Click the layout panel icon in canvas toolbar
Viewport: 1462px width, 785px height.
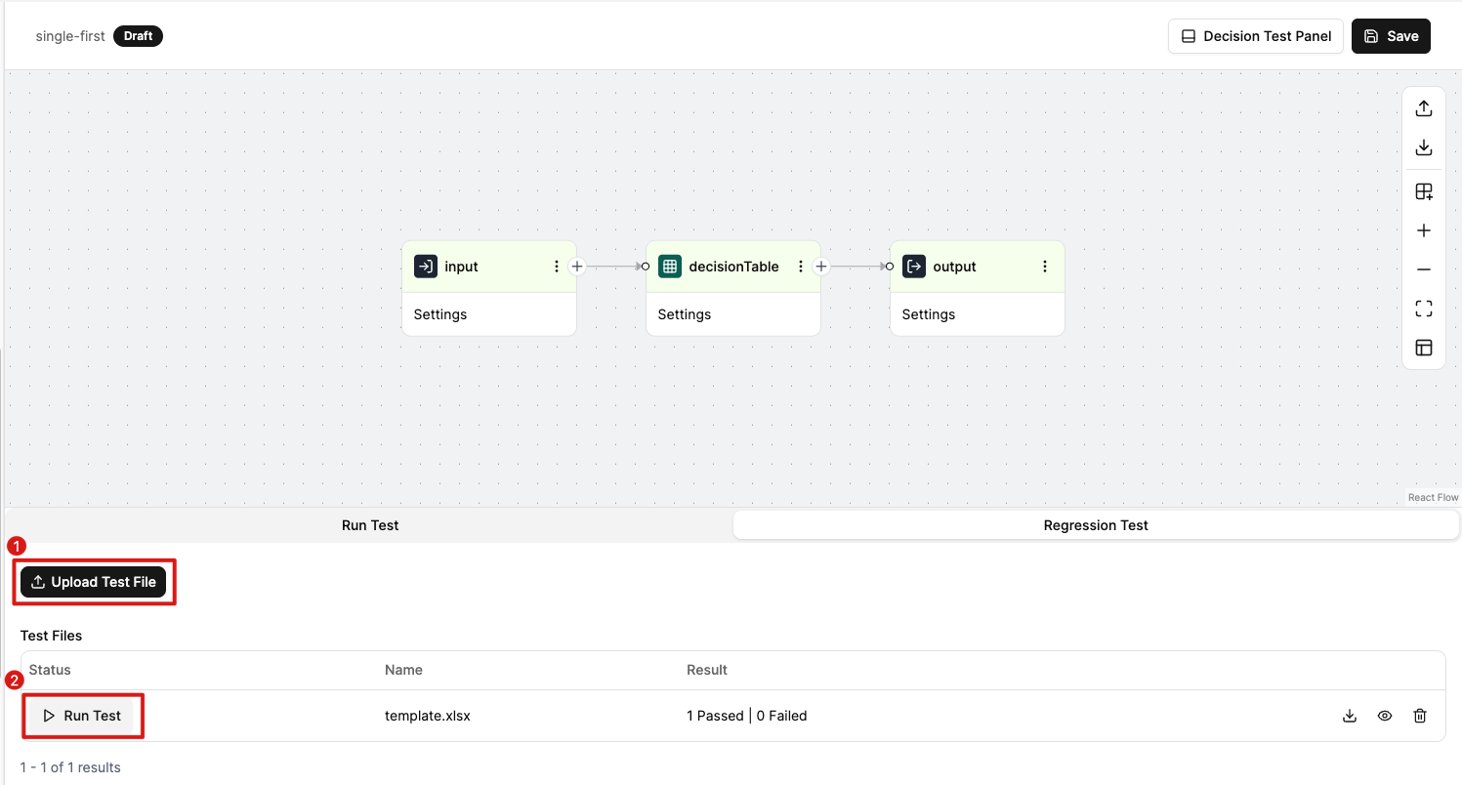tap(1424, 348)
